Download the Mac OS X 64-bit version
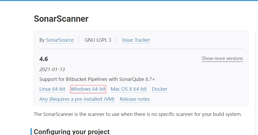The width and height of the screenshot is (258, 135). coord(129,89)
